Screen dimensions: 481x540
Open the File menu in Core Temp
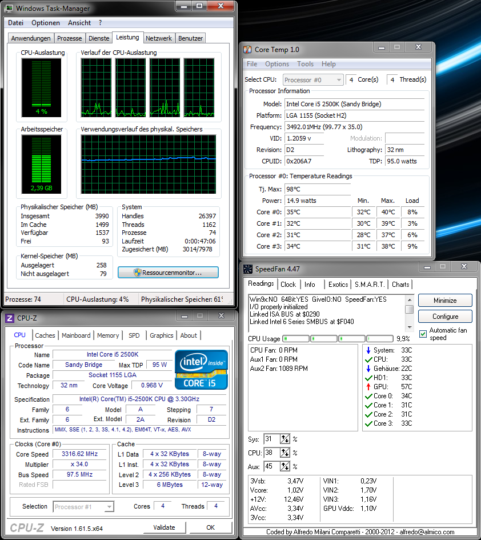(252, 64)
